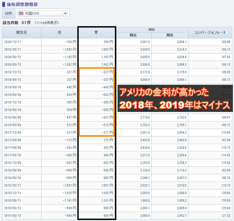Click 売 value -698 円
The width and height of the screenshot is (234, 221).
tap(71, 170)
